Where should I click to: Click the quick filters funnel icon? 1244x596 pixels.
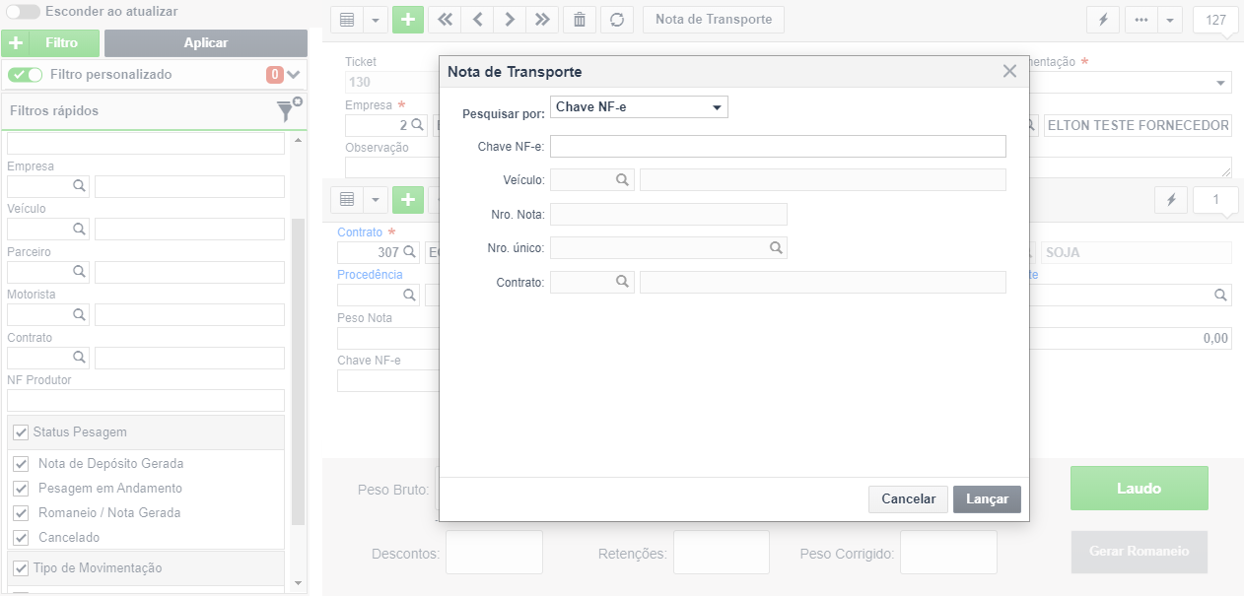287,110
